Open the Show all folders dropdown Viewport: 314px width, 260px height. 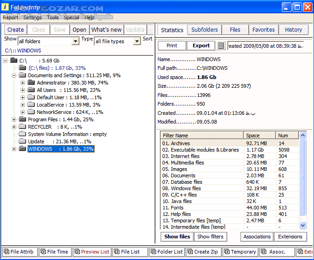pyautogui.click(x=75, y=41)
